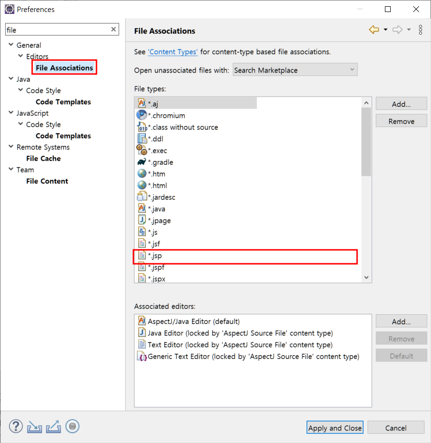The width and height of the screenshot is (431, 443).
Task: Click the *.gradle elephant icon
Action: pyautogui.click(x=142, y=162)
